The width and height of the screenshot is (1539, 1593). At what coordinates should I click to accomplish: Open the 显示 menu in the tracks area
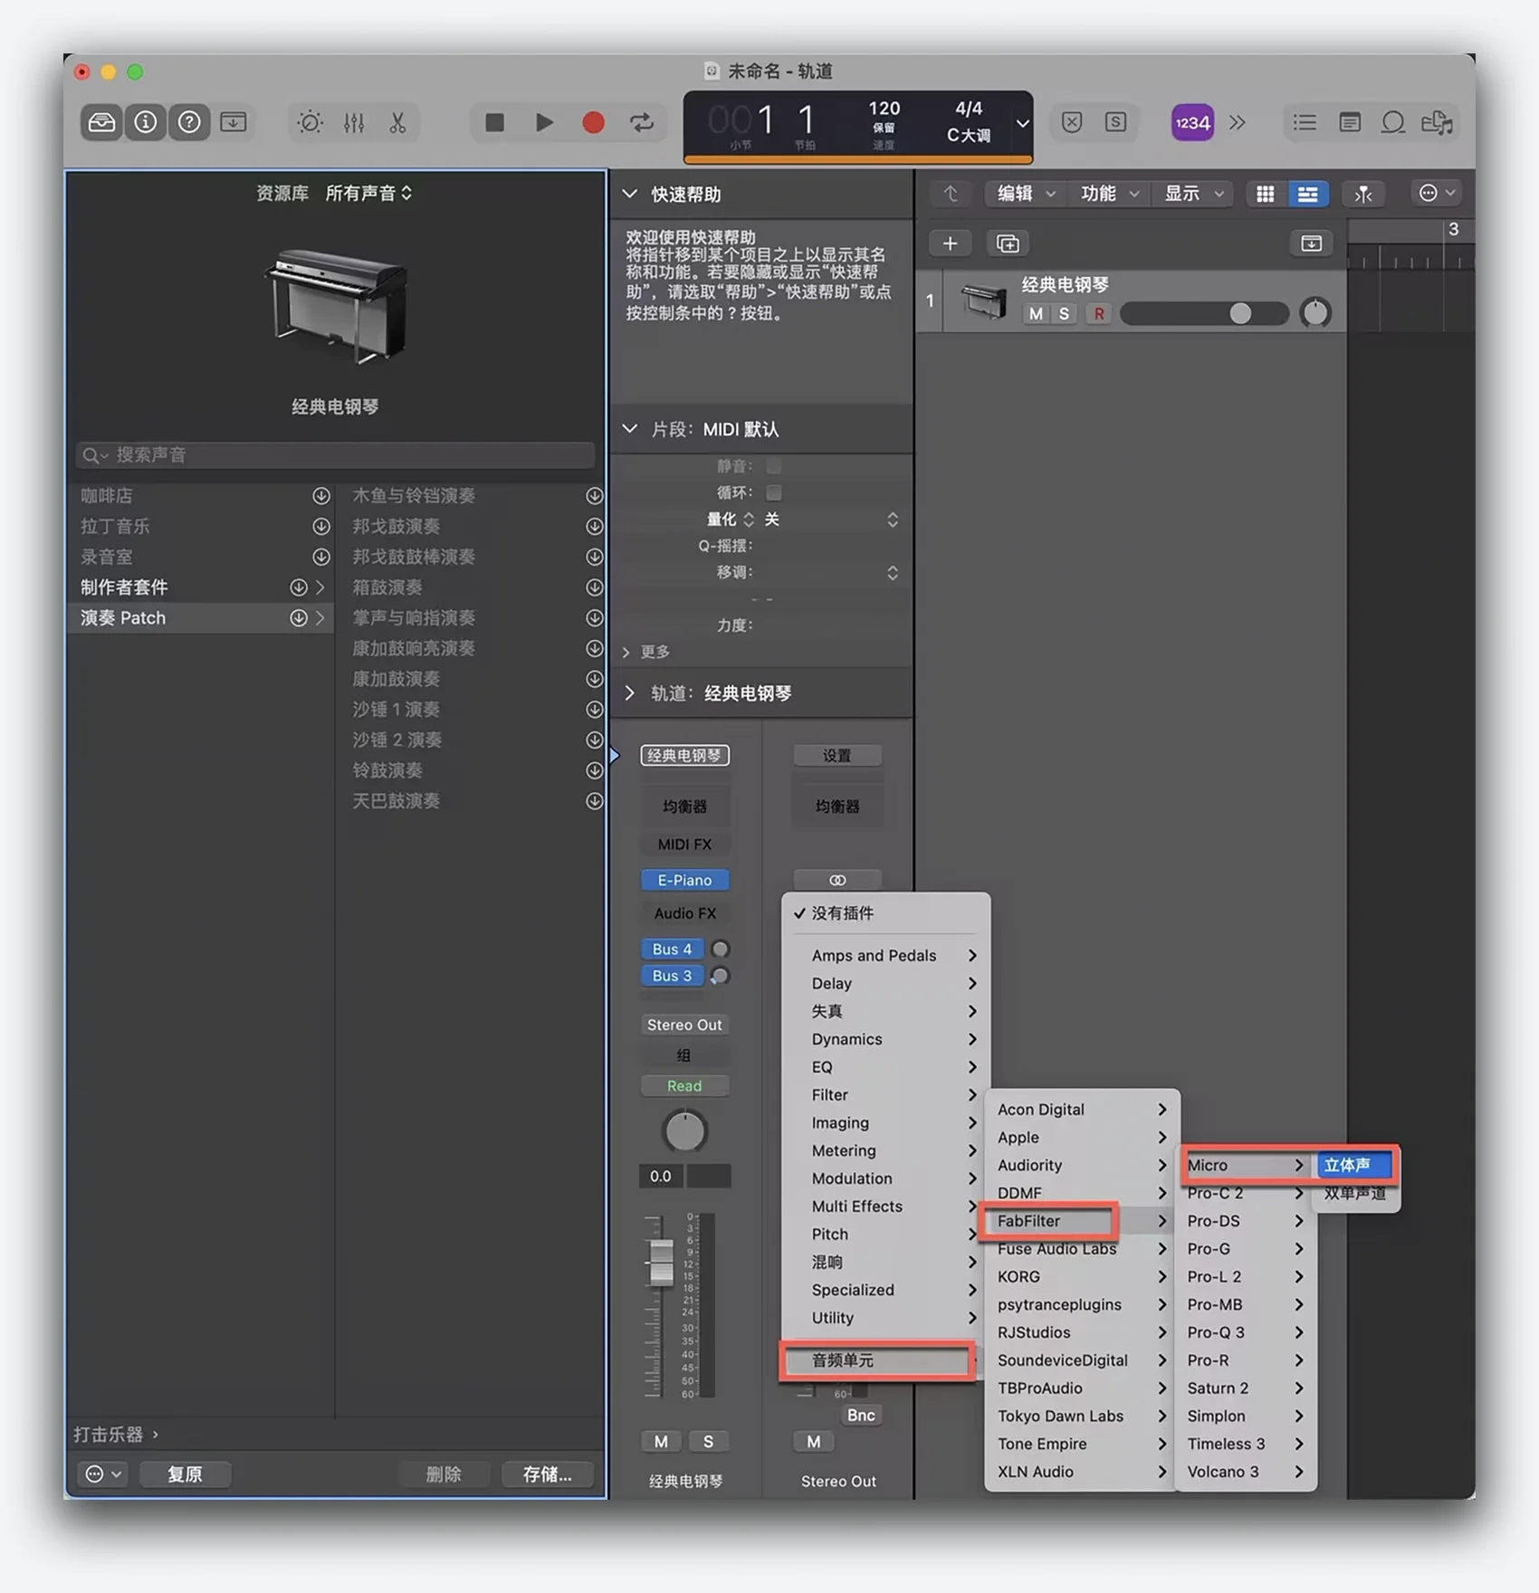[1193, 194]
